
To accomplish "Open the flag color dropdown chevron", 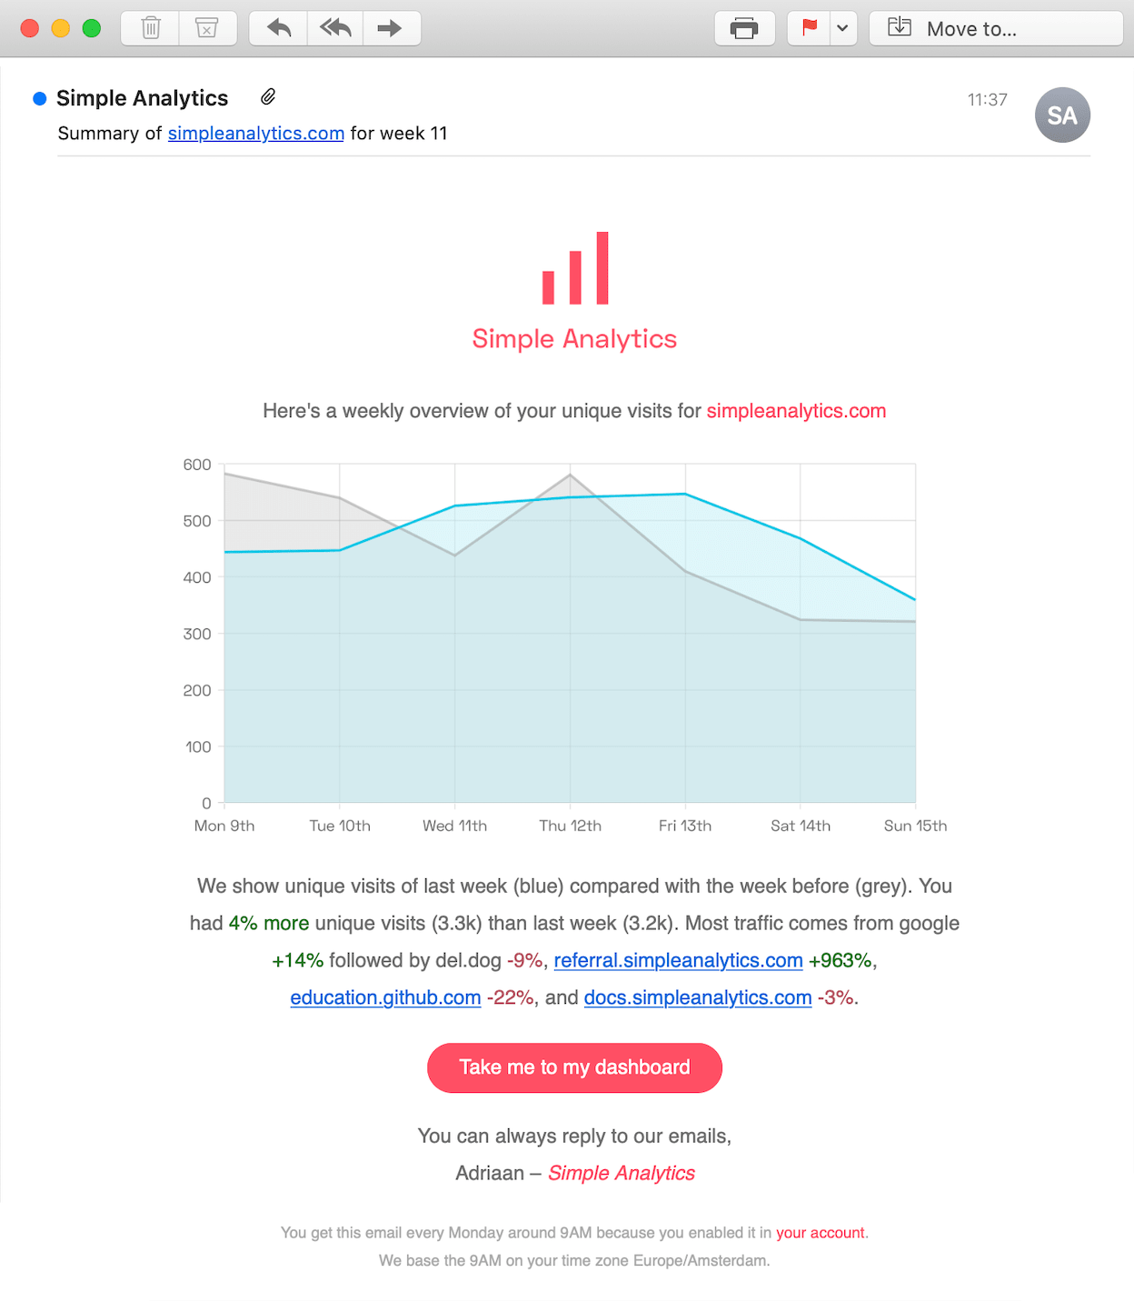I will coord(843,28).
